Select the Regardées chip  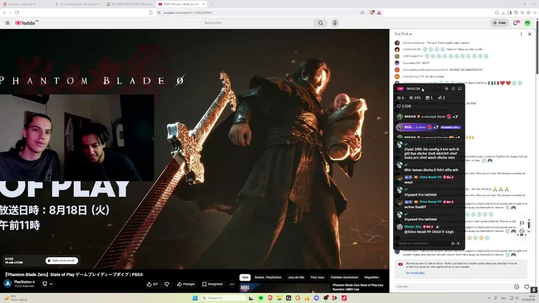pos(371,277)
